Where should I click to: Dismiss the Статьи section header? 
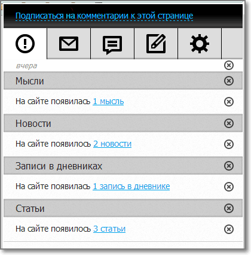[x=229, y=208]
